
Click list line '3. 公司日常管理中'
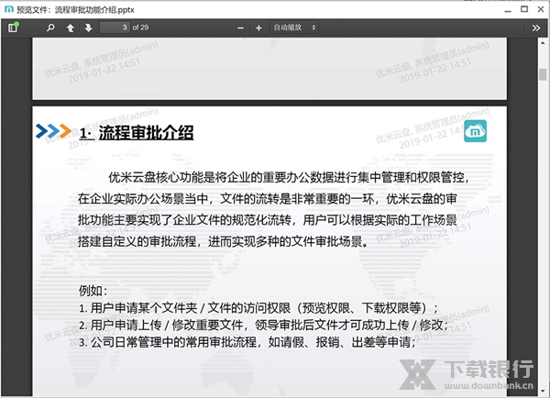247,342
